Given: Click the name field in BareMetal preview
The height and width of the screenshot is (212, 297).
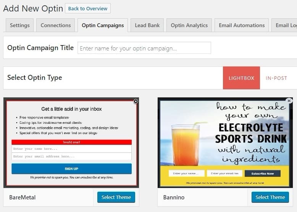Looking at the screenshot, I should [71, 149].
